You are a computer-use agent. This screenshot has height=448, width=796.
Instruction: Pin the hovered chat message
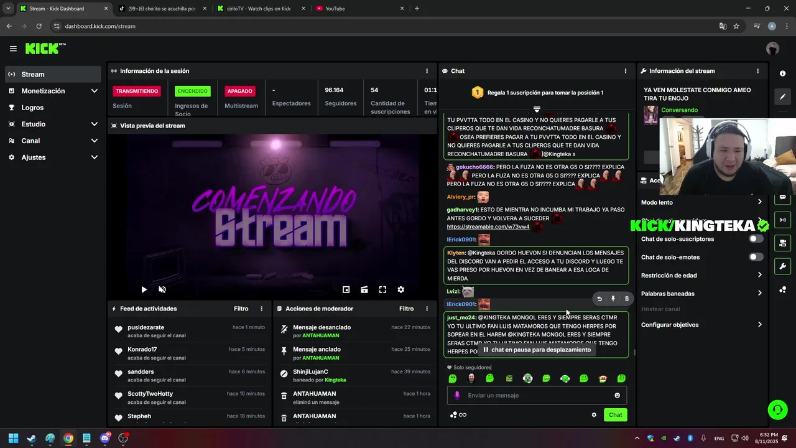pos(613,299)
